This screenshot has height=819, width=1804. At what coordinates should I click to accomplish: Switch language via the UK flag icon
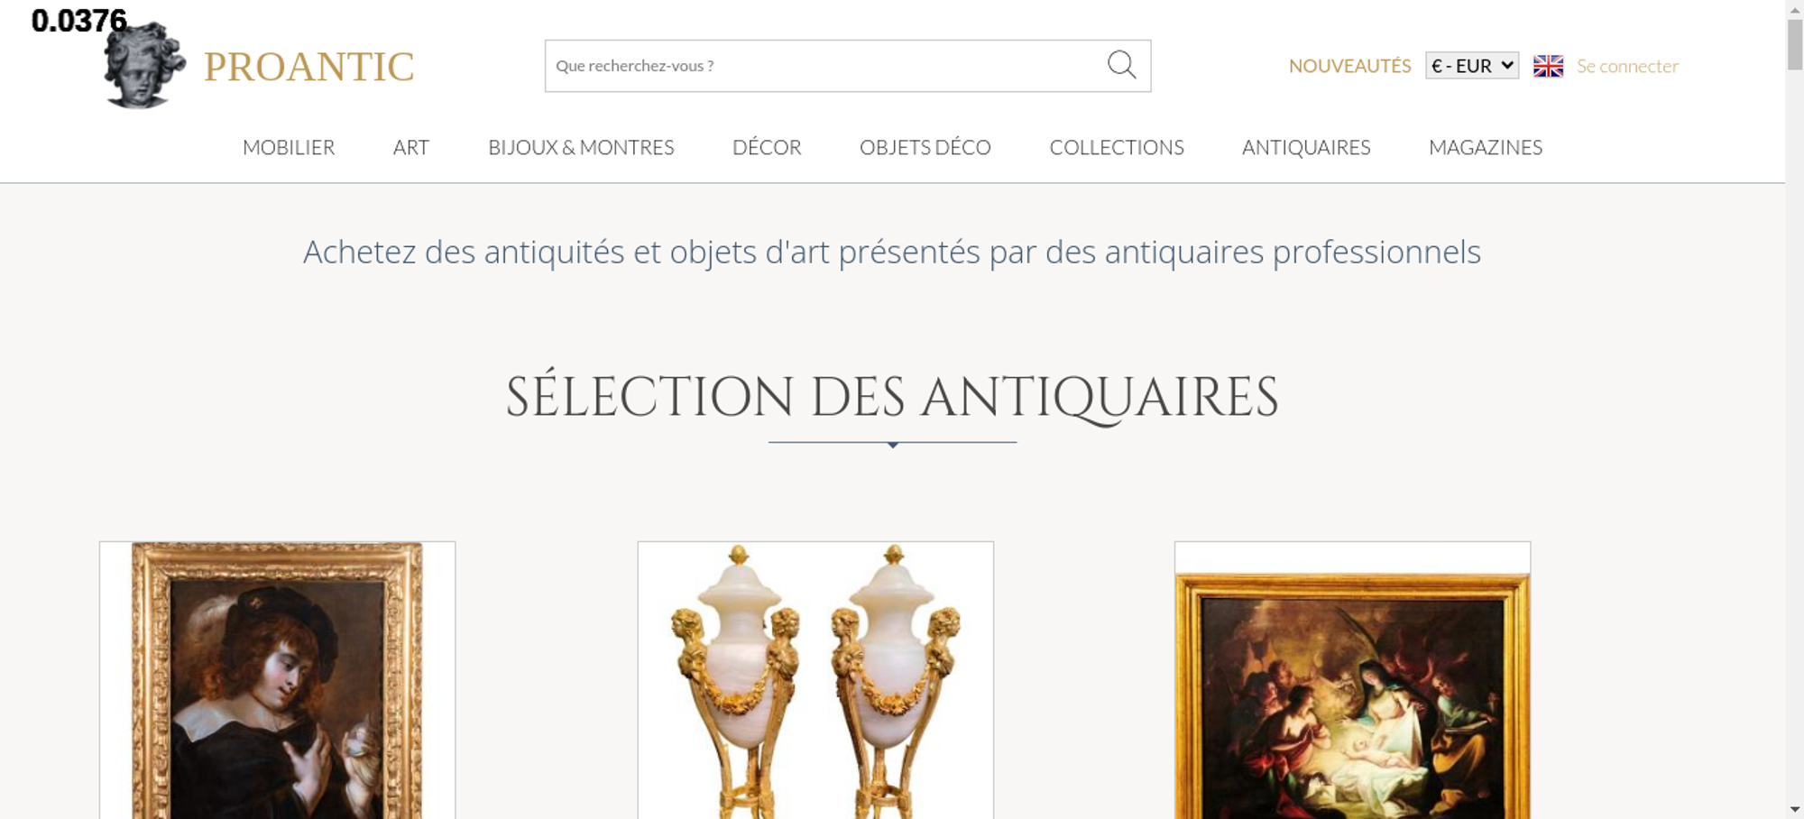point(1548,66)
